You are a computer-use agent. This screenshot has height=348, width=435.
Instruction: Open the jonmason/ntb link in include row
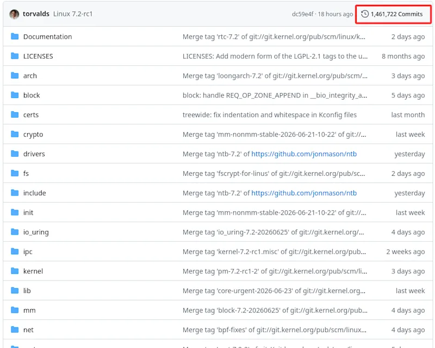click(x=304, y=193)
